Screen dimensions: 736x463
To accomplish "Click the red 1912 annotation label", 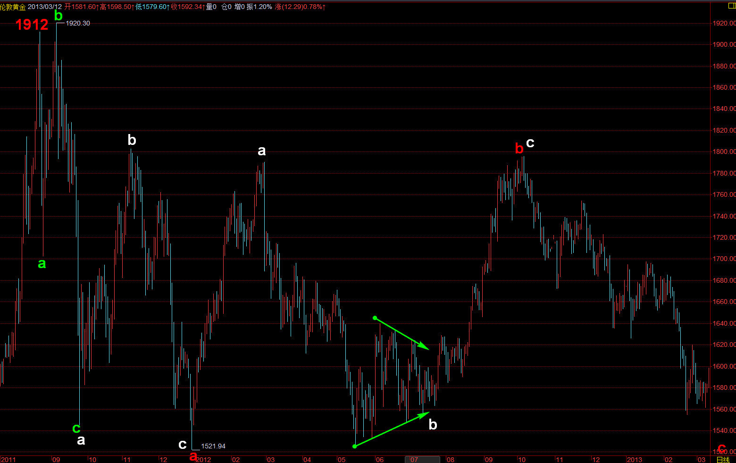I will [32, 25].
